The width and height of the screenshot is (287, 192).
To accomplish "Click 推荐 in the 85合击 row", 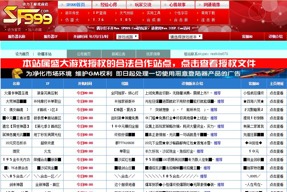I will pyautogui.click(x=203, y=176).
